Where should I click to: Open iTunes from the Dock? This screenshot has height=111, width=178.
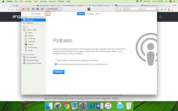[108, 106]
